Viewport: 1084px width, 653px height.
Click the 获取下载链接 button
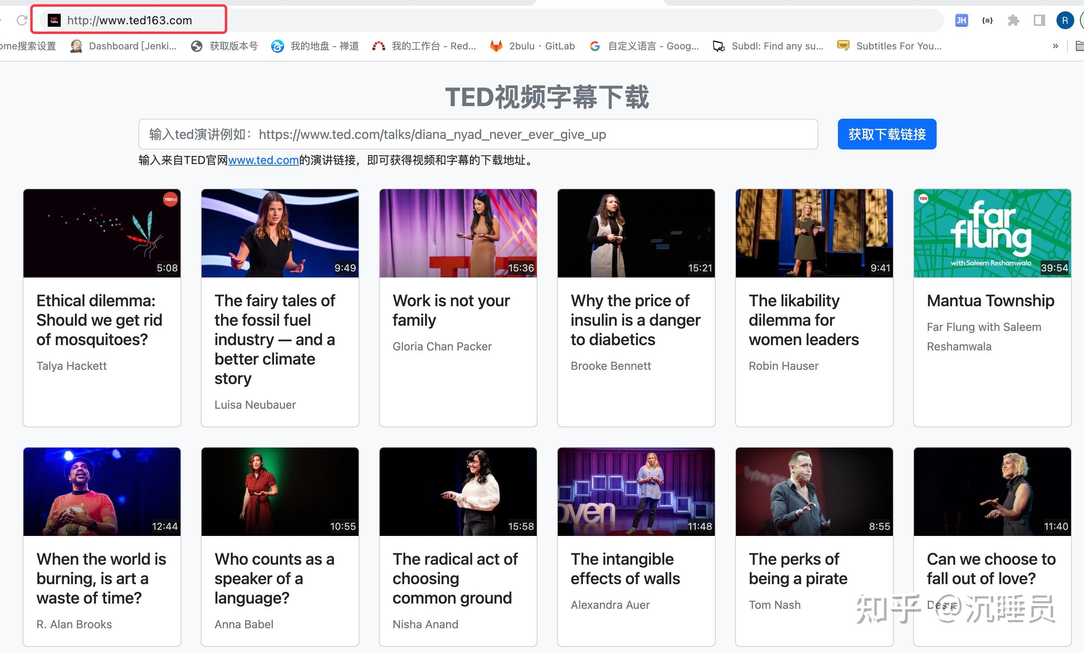[x=886, y=134]
